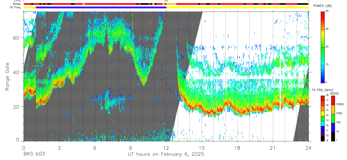The height and width of the screenshot is (160, 347).
Task: Click the 40 label on power scale
Action: click(x=327, y=11)
